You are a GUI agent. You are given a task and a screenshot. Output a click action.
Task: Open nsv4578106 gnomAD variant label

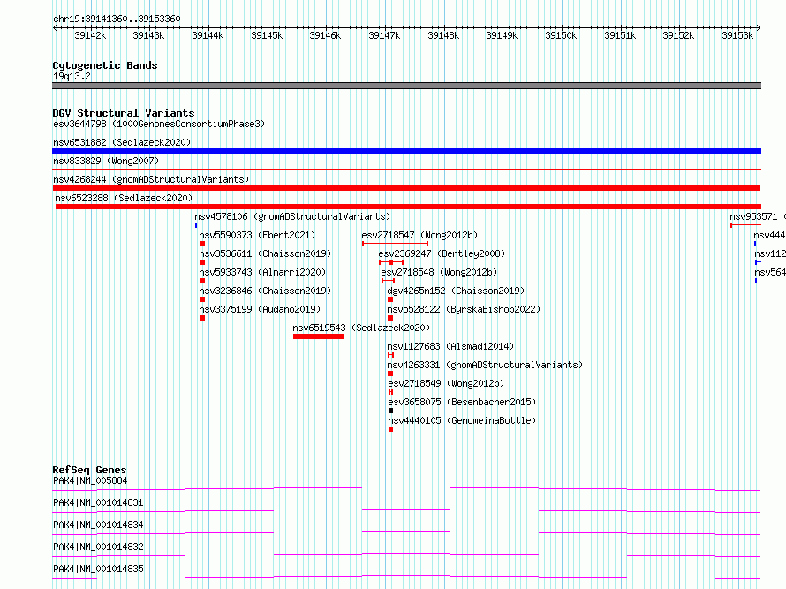click(x=292, y=216)
